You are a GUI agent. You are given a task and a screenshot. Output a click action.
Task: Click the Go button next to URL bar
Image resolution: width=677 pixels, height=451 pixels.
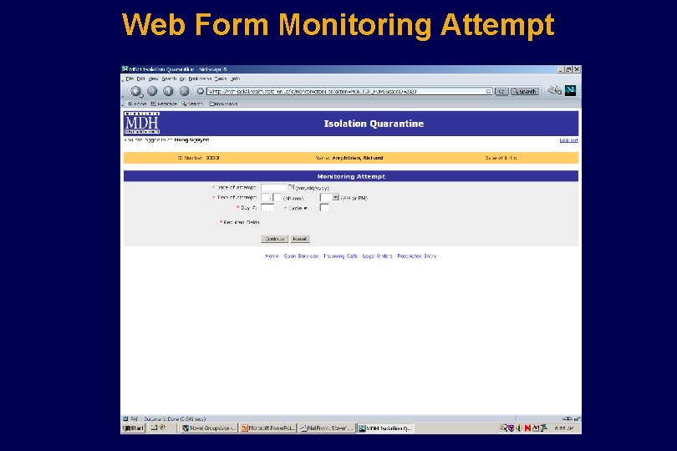[501, 91]
